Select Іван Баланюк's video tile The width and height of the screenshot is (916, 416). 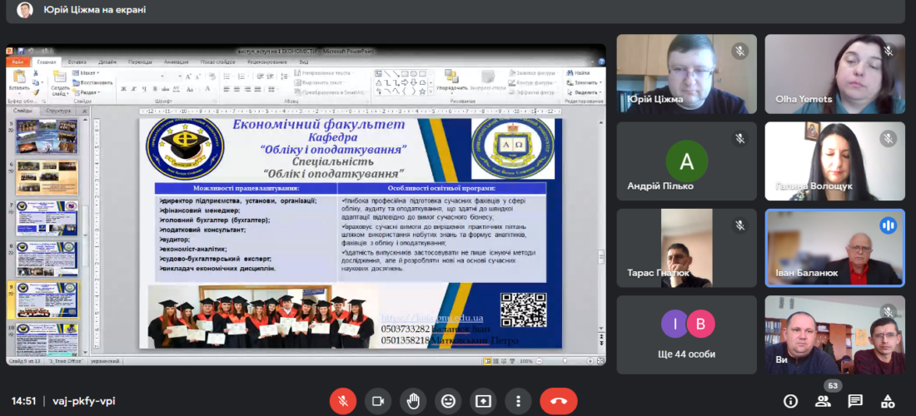tap(834, 248)
